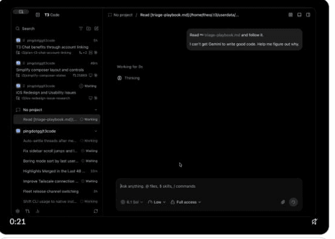335x239 pixels.
Task: Click the avatar icon on the iOS Redesign card
Action: click(18, 86)
